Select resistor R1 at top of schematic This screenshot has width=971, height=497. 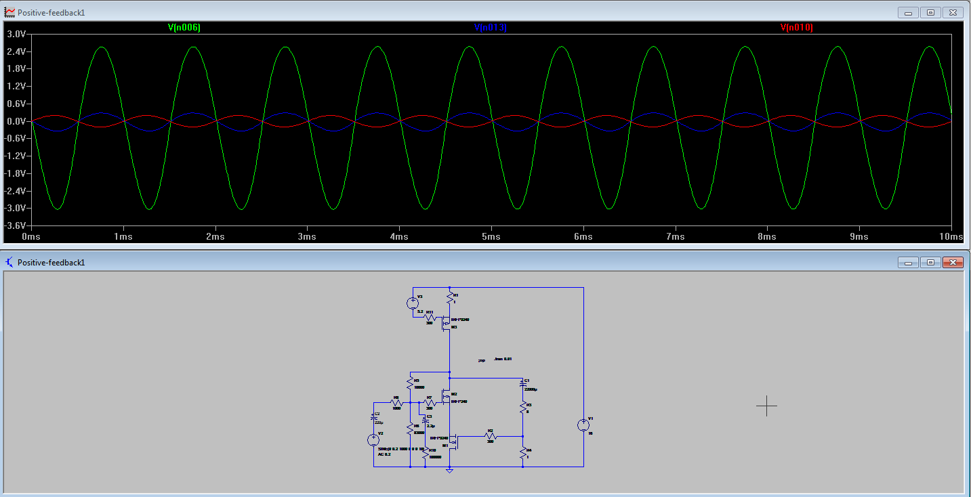click(450, 299)
